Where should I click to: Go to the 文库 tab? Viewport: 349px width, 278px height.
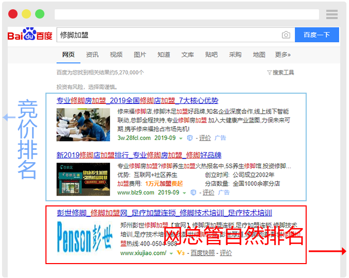pos(187,55)
